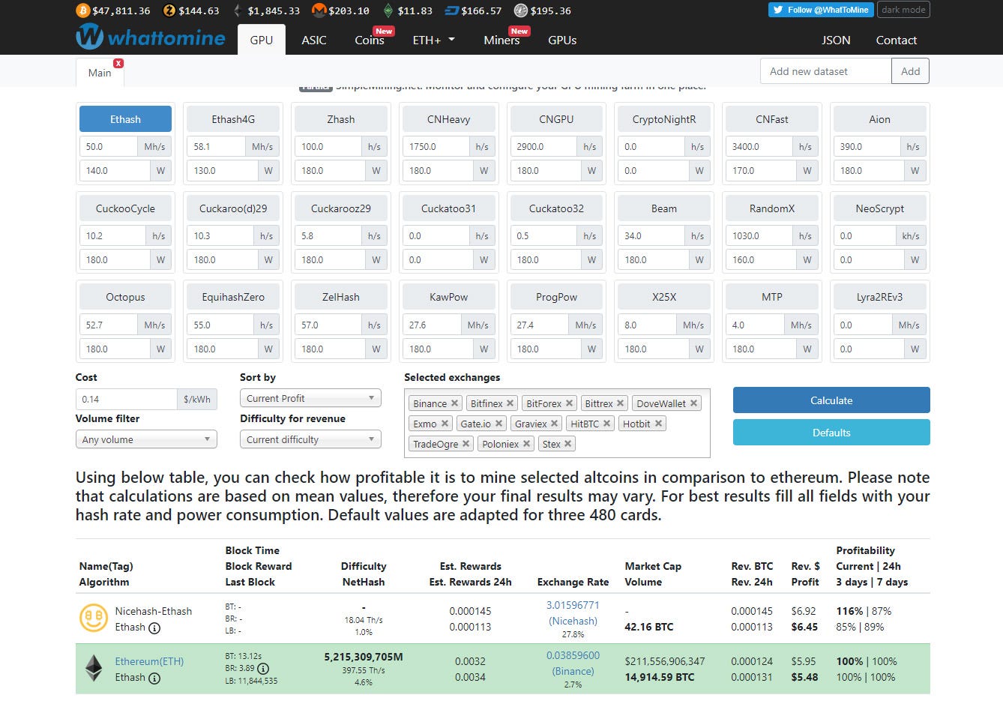This screenshot has width=1003, height=707.
Task: Remove Gate.io exchange tag
Action: point(499,423)
